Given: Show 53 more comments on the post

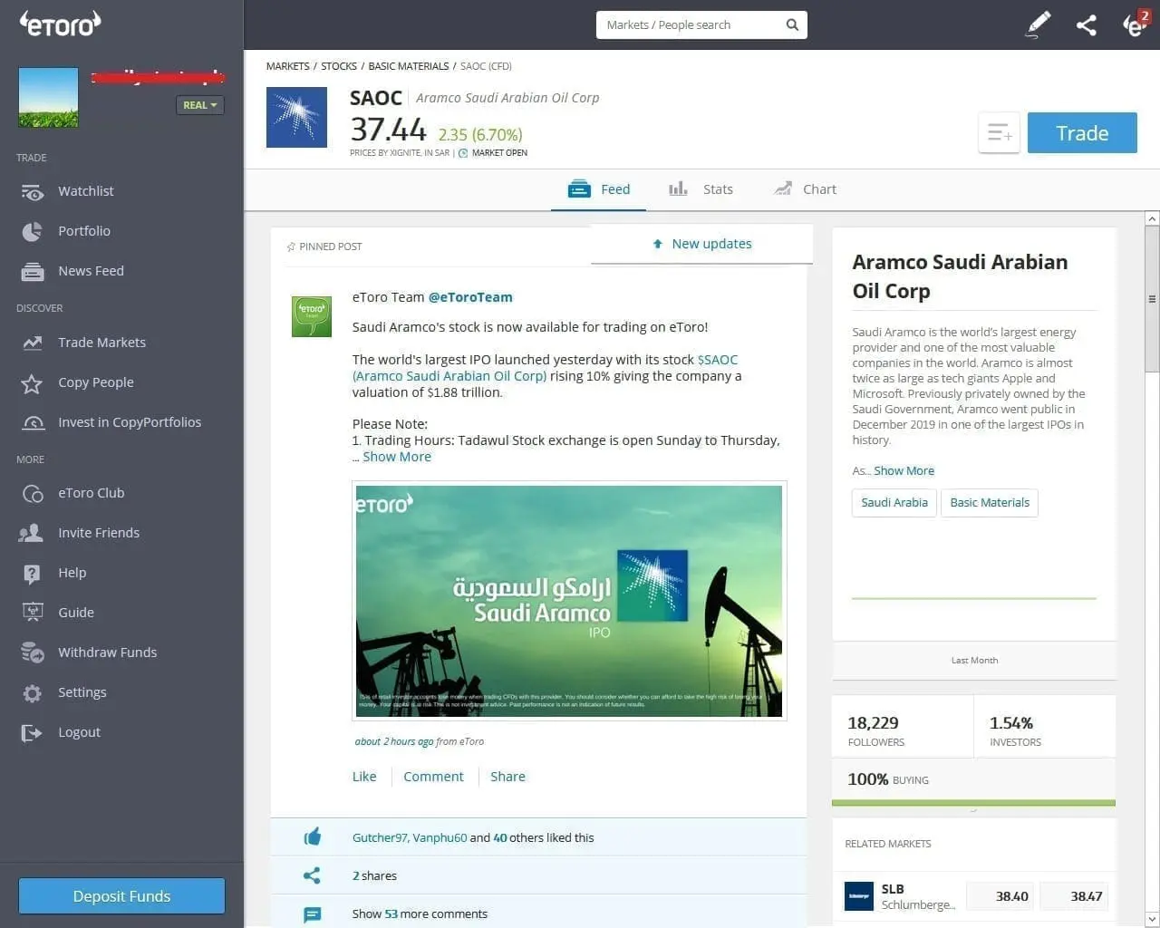Looking at the screenshot, I should 420,913.
